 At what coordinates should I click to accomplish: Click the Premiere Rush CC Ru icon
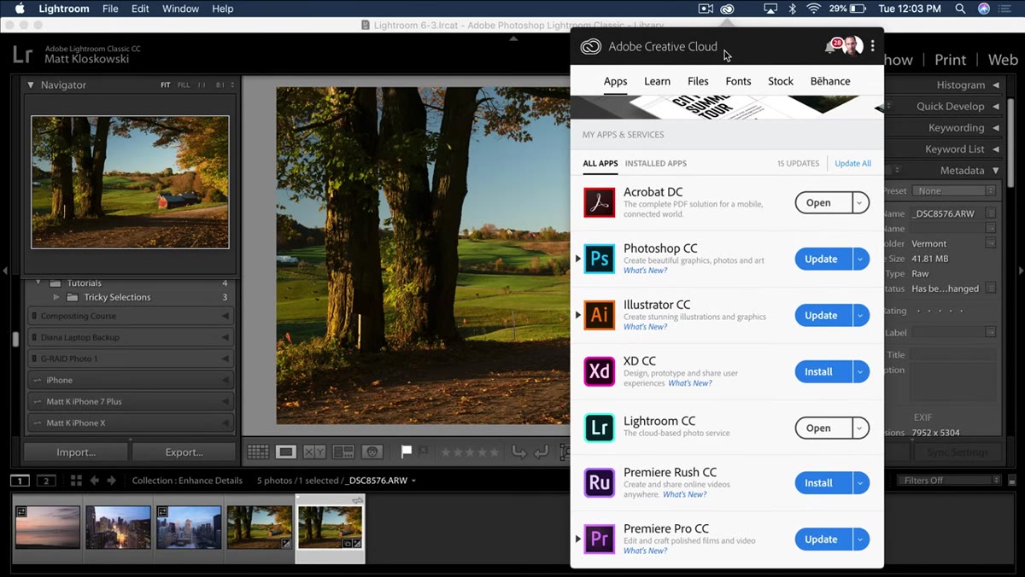pos(600,483)
